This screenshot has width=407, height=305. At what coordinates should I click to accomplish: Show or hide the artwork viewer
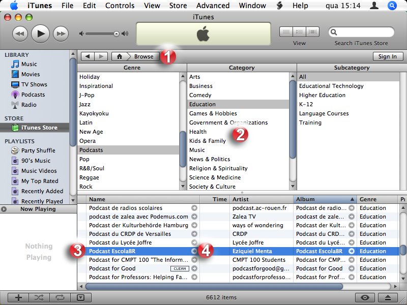click(x=81, y=297)
